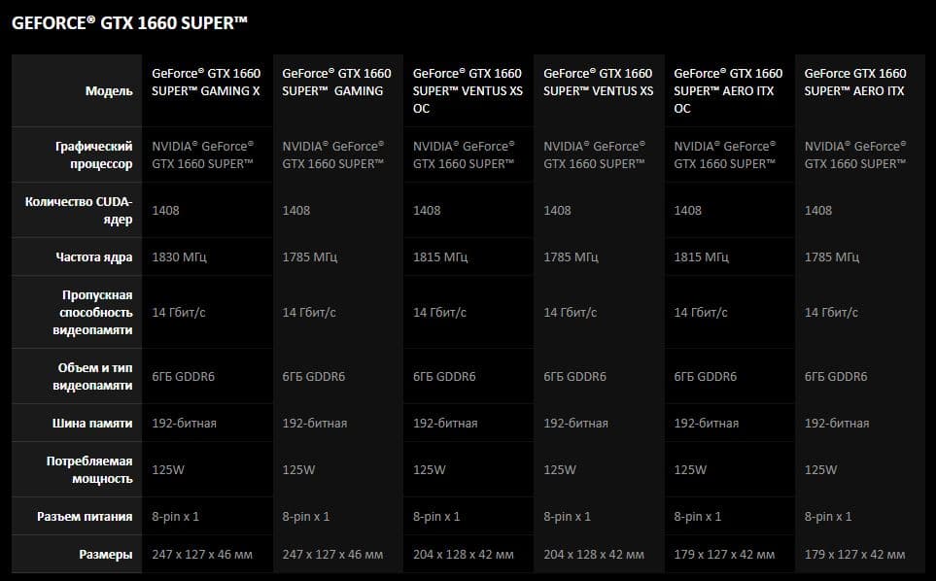Click the Модель row label
This screenshot has width=936, height=581.
109,91
